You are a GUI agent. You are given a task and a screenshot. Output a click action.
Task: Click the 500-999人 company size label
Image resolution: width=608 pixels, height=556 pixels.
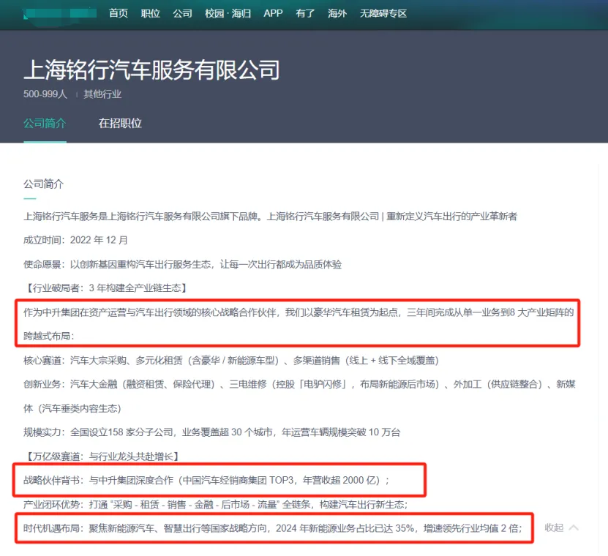[x=44, y=94]
